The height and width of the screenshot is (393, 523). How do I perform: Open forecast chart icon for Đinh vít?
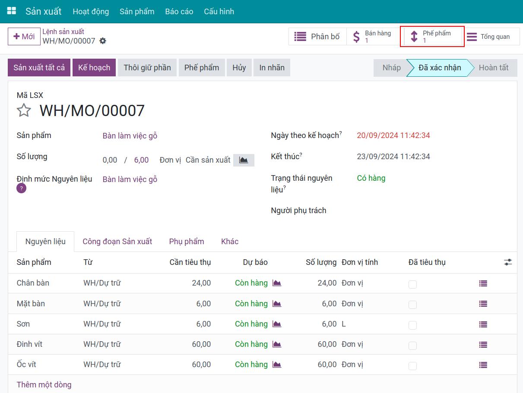click(x=277, y=344)
